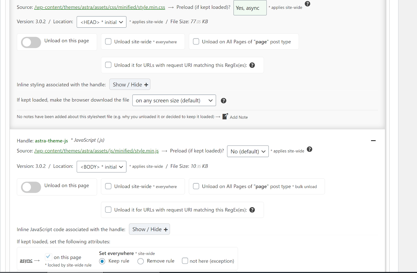
Task: Select the Remove rule radio button
Action: pos(140,261)
